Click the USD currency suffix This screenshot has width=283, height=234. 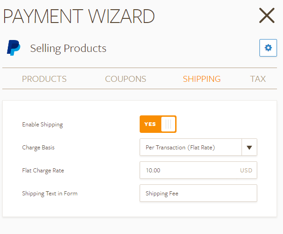[246, 171]
